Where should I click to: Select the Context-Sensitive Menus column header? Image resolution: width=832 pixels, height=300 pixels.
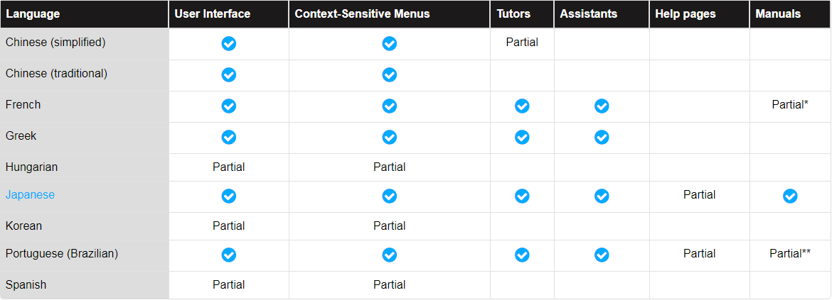point(390,14)
